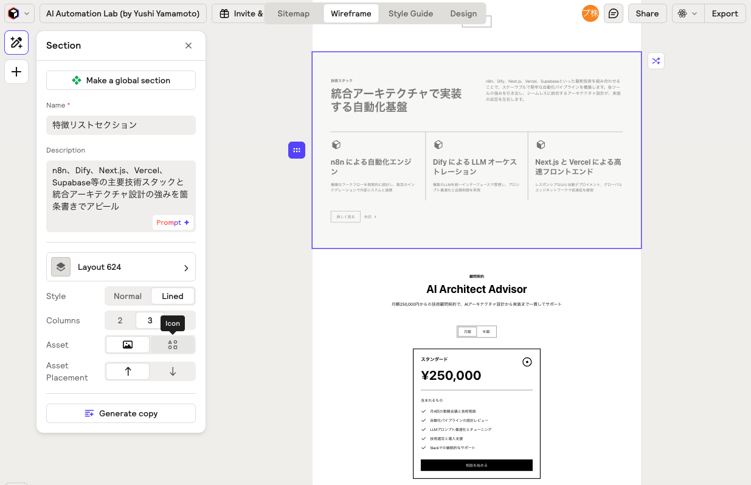The width and height of the screenshot is (751, 485).
Task: Click the Dify による LLM title
Action: (x=475, y=167)
